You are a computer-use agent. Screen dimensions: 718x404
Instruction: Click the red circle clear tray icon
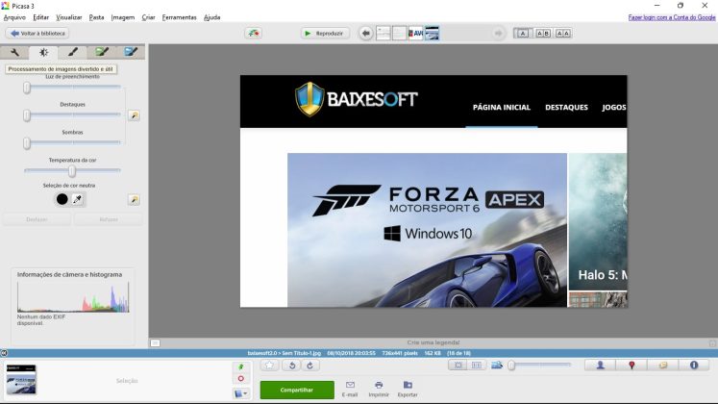(241, 379)
